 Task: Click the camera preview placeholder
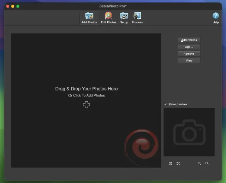click(189, 132)
